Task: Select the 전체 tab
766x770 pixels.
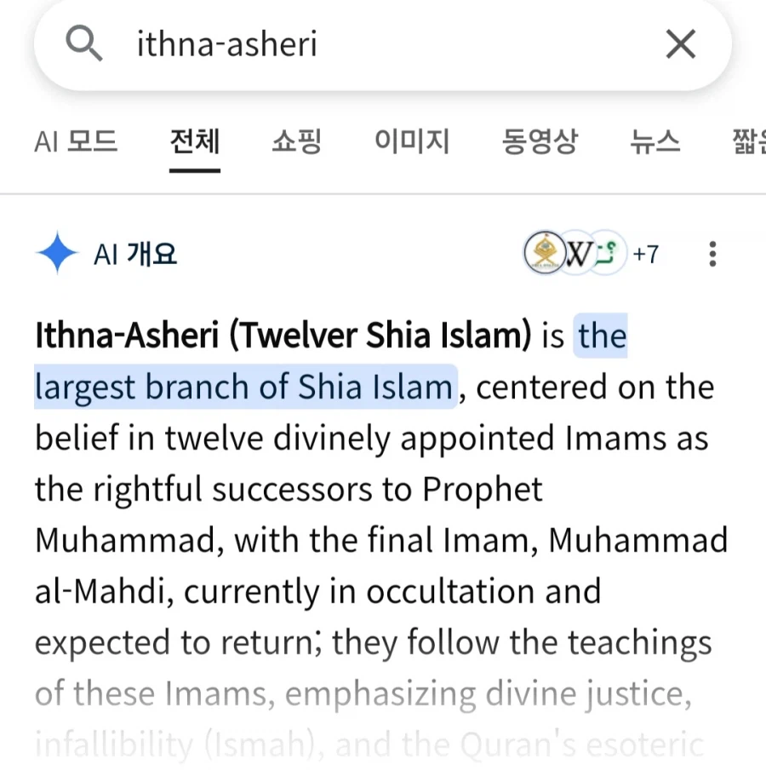Action: pyautogui.click(x=194, y=141)
